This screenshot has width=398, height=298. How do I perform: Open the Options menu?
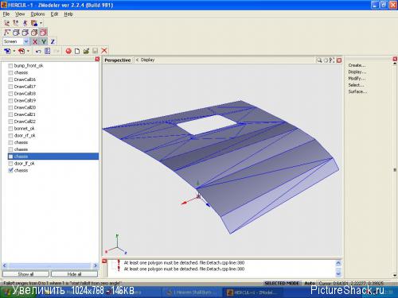click(37, 14)
